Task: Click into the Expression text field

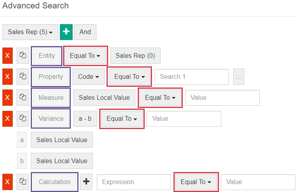Action: (x=133, y=182)
